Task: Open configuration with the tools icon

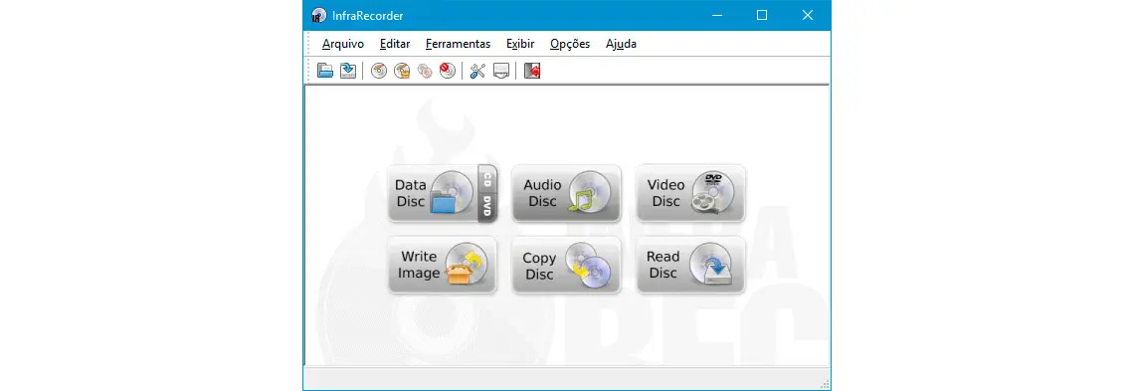Action: coord(477,70)
